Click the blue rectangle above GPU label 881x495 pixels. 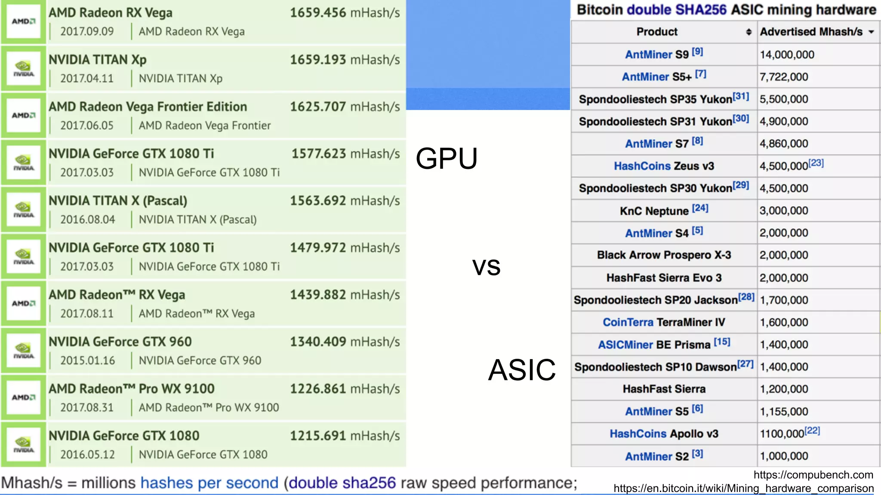(488, 55)
